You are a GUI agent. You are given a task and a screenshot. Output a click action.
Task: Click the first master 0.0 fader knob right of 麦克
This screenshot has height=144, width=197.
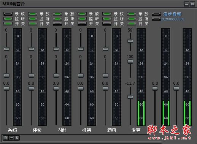pos(155,89)
